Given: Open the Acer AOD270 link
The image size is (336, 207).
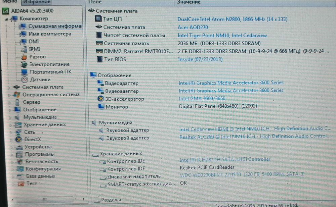Looking at the screenshot, I should pyautogui.click(x=193, y=28).
